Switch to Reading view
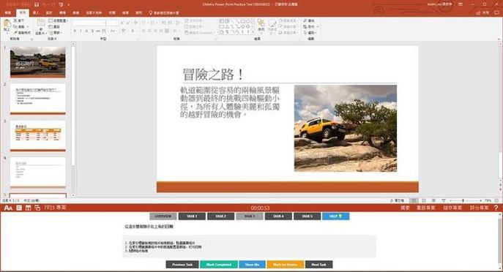 [433, 200]
